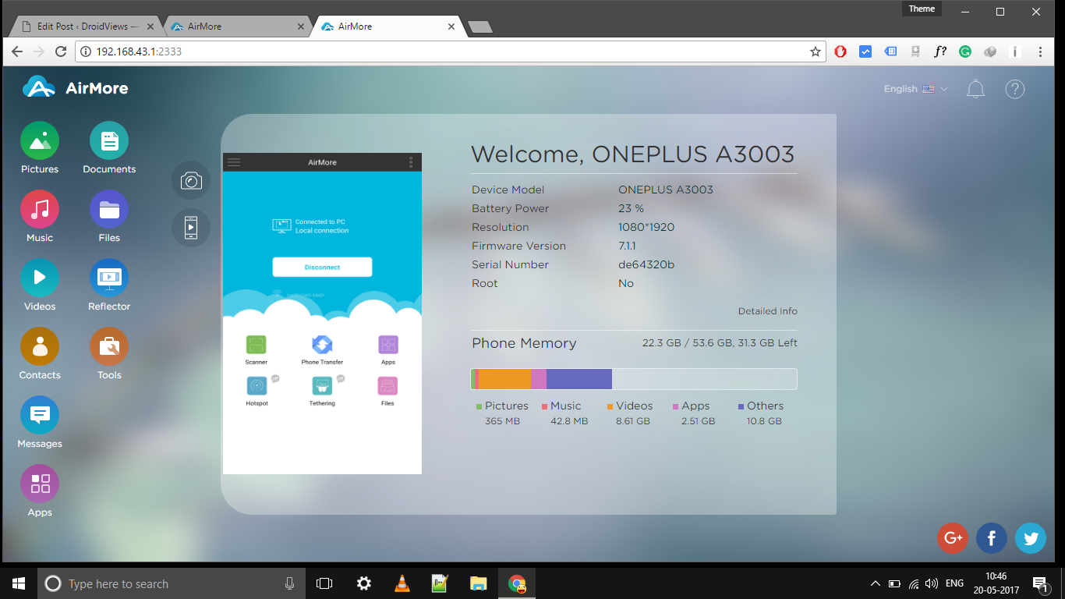Open Task View on taskbar
This screenshot has height=599, width=1065.
(x=324, y=583)
